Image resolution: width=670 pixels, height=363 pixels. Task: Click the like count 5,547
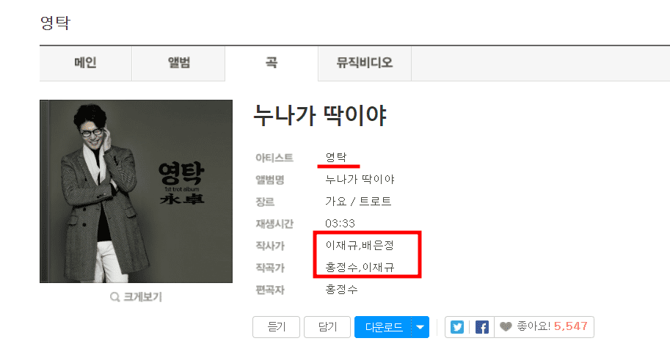point(570,326)
